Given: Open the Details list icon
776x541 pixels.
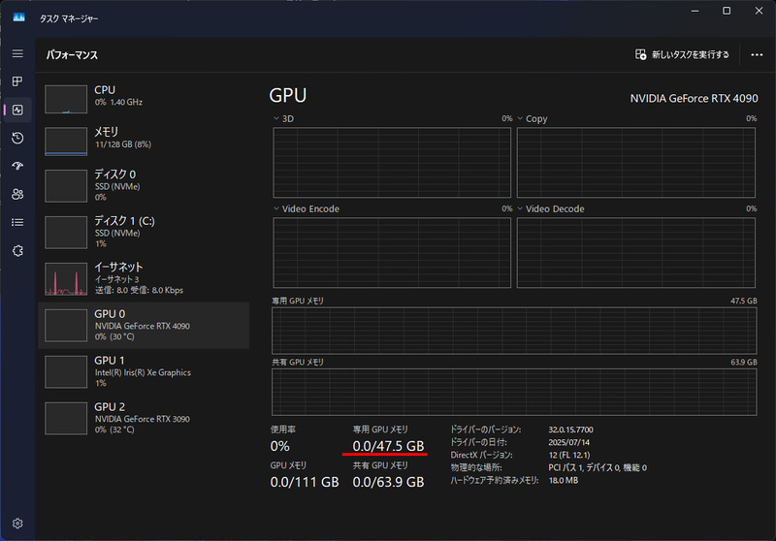Looking at the screenshot, I should (17, 223).
